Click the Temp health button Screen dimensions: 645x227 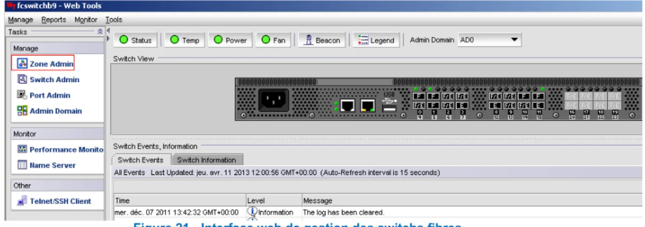tap(185, 40)
